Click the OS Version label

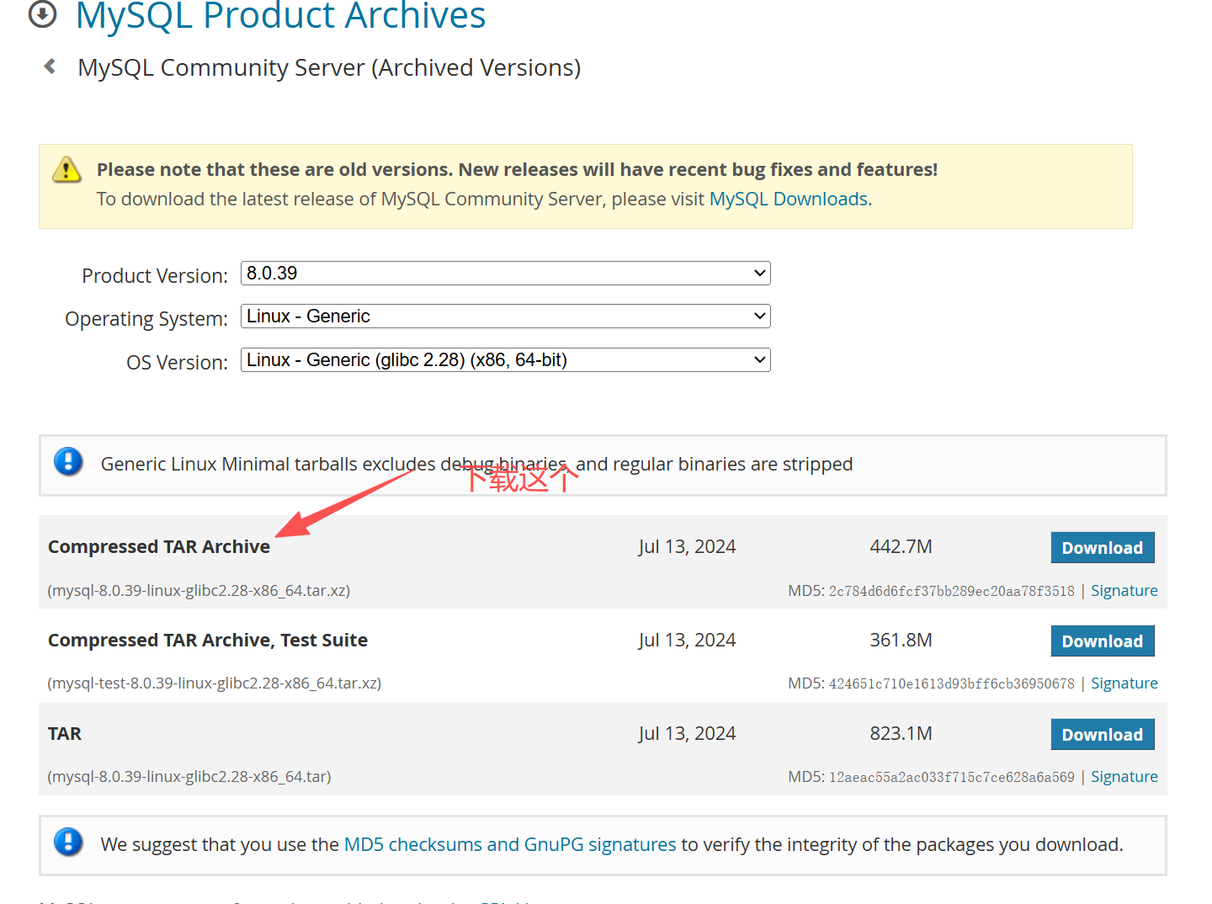[x=178, y=363]
